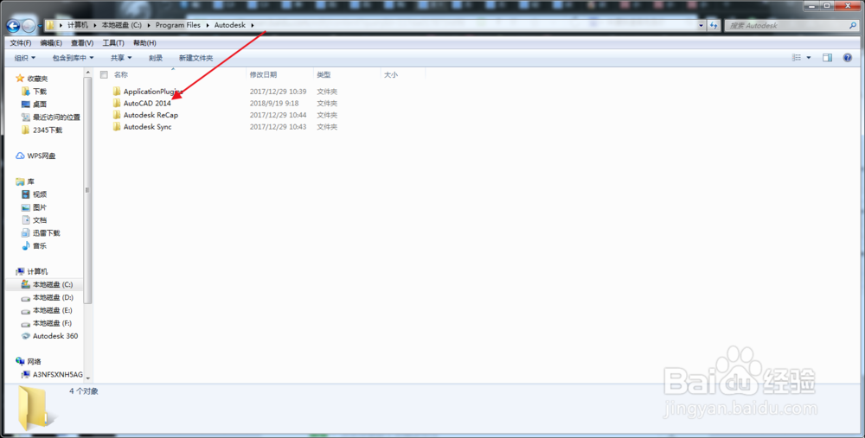Image resolution: width=865 pixels, height=438 pixels.
Task: Show the preview pane icon
Action: (827, 57)
